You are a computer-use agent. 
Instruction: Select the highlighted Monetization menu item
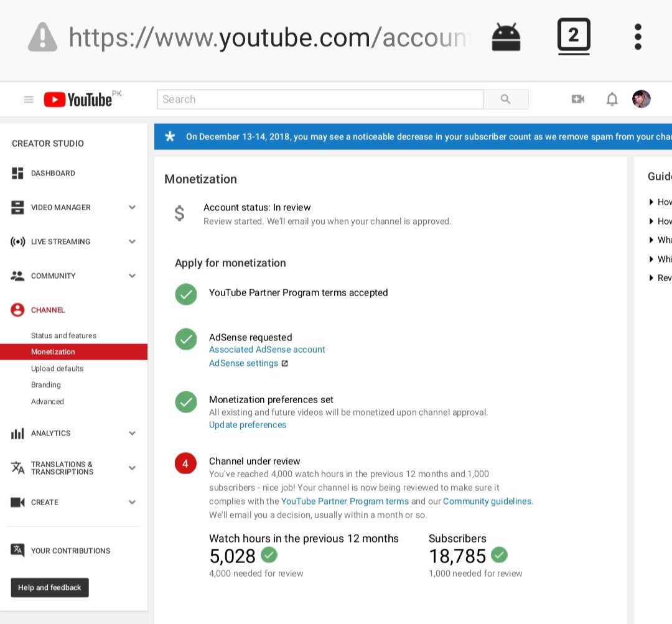pos(73,352)
